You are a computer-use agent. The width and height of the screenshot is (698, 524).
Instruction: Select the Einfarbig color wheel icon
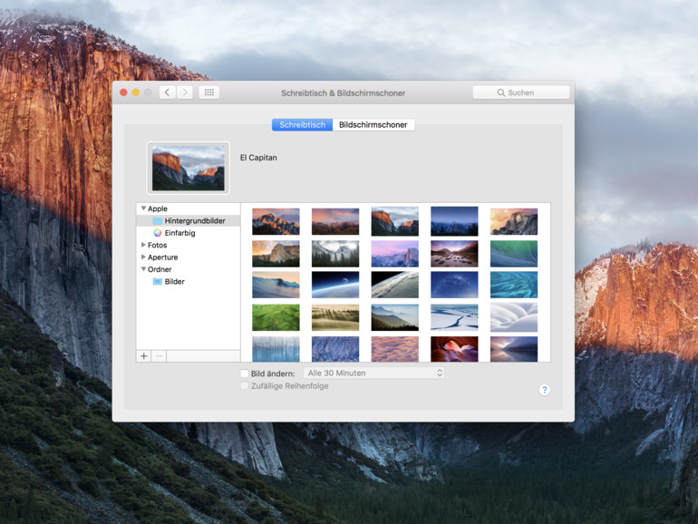pos(157,233)
